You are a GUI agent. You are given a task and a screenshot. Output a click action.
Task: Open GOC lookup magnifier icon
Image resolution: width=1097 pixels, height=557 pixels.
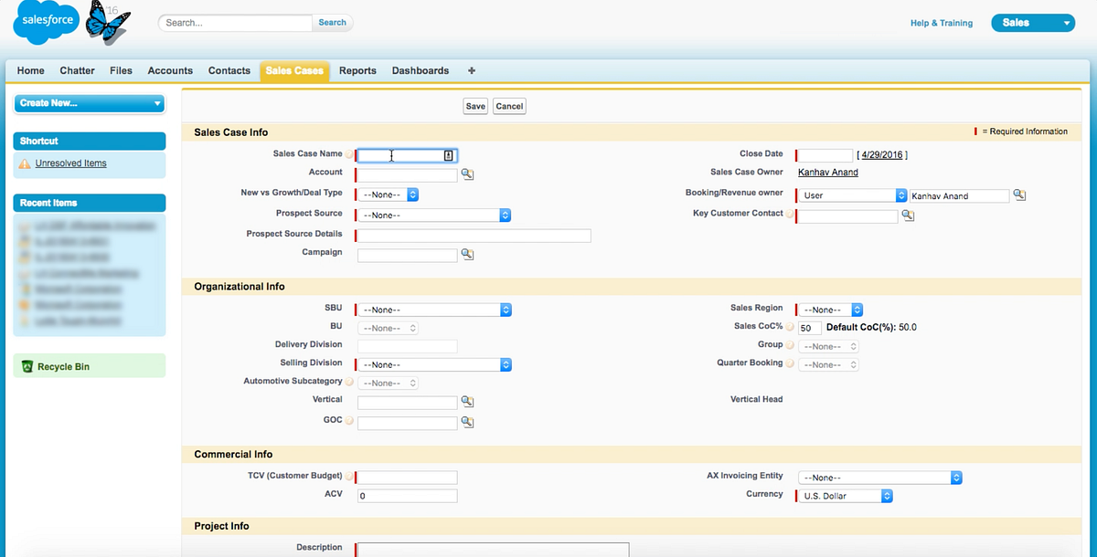click(467, 423)
